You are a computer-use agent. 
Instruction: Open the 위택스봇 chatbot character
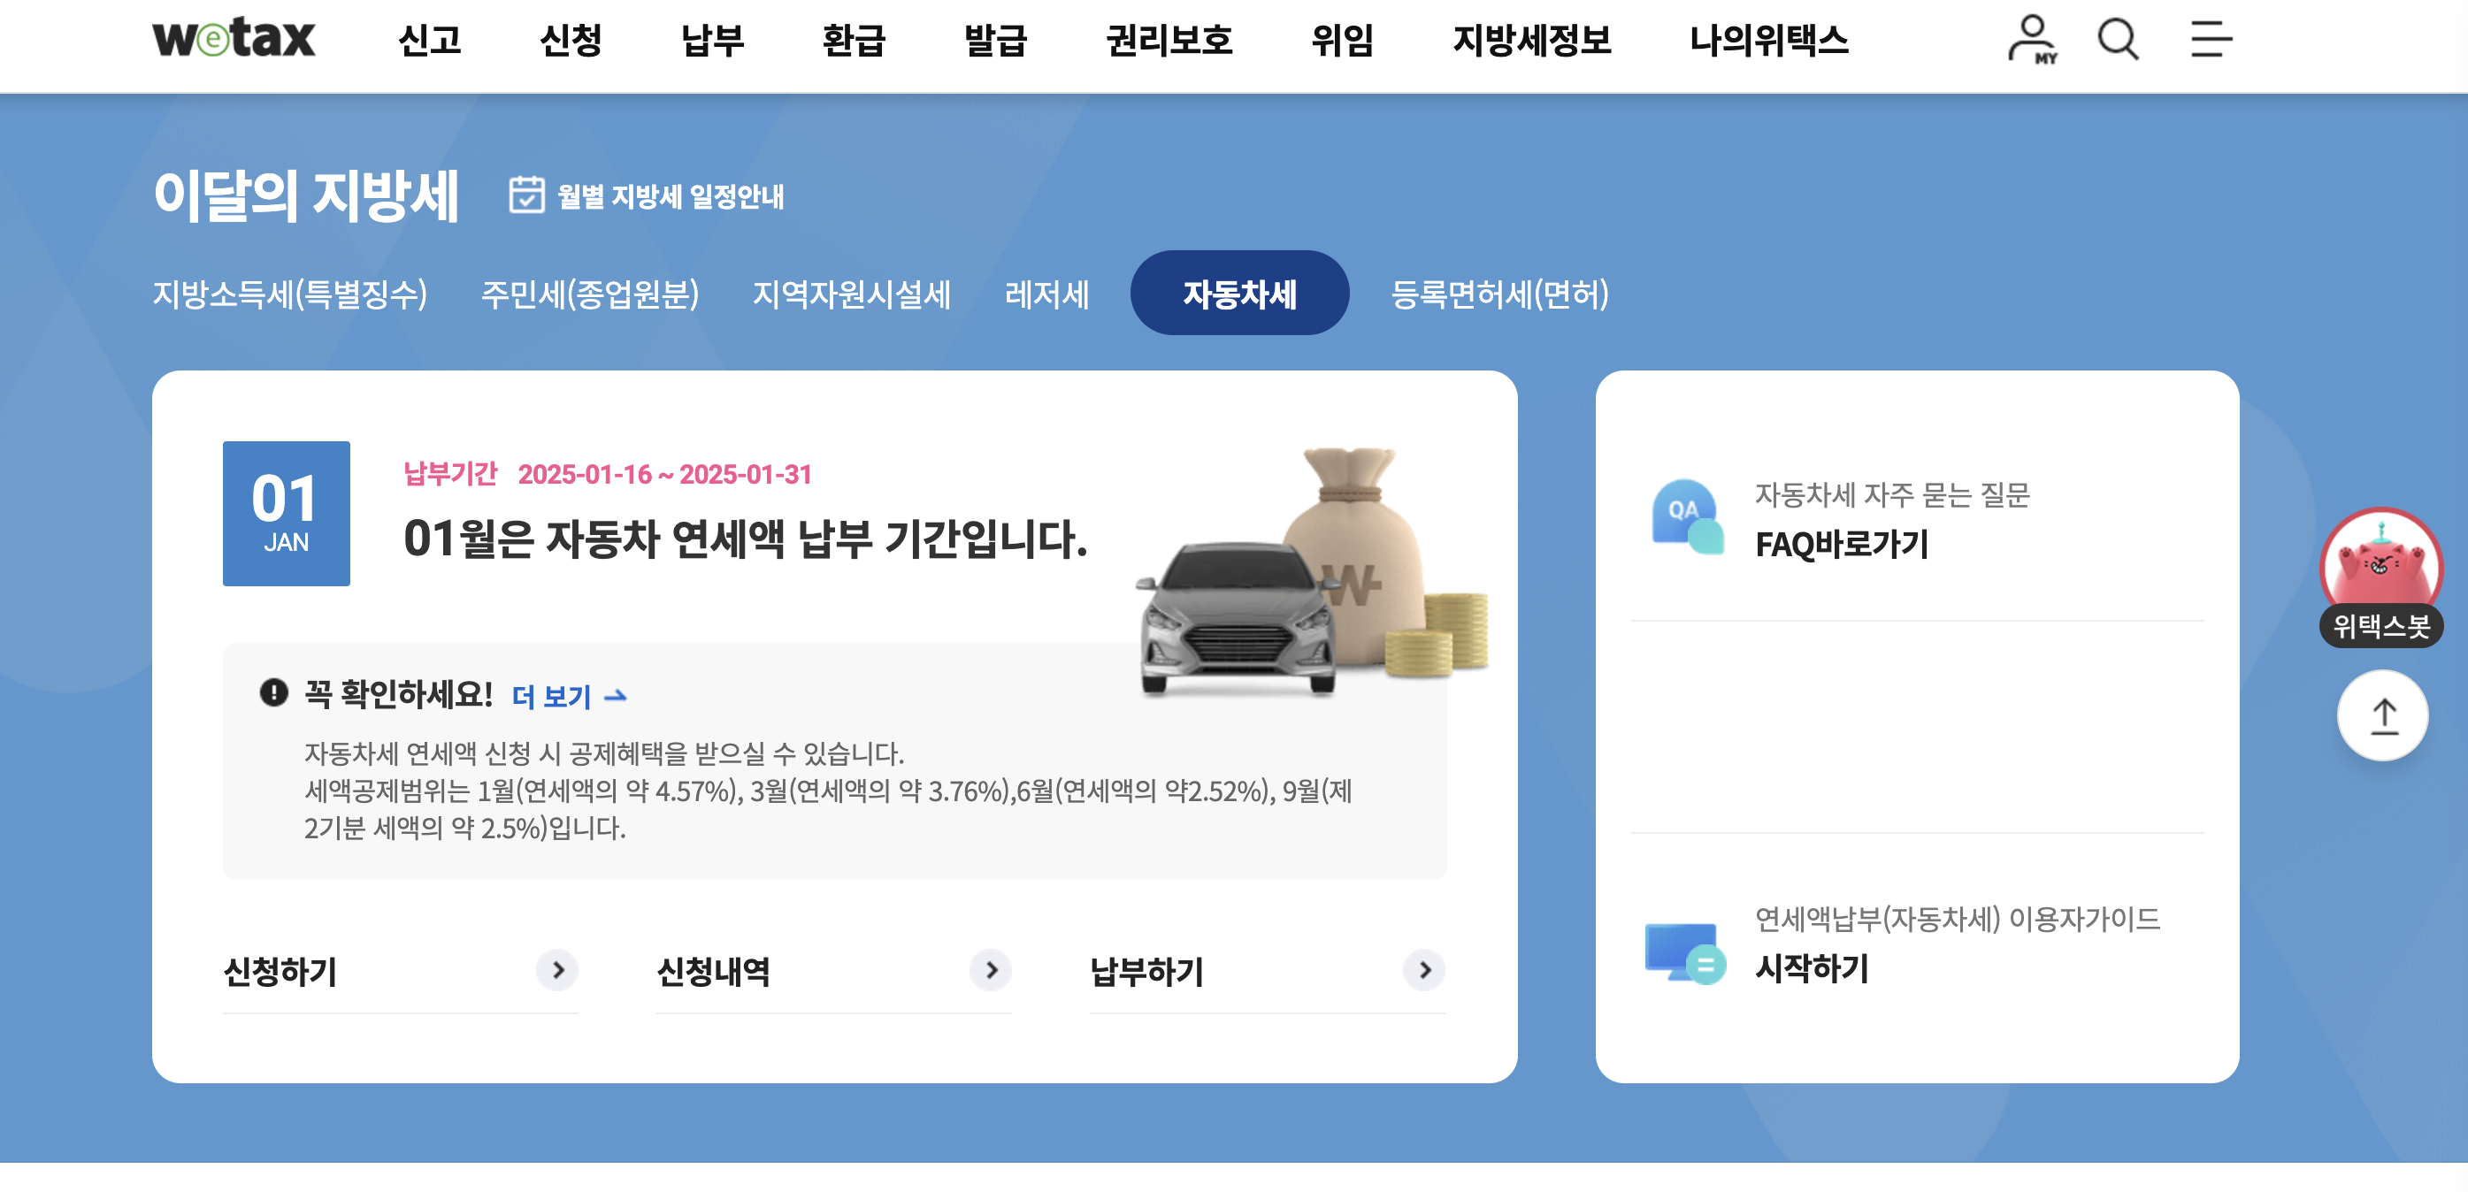tap(2380, 577)
